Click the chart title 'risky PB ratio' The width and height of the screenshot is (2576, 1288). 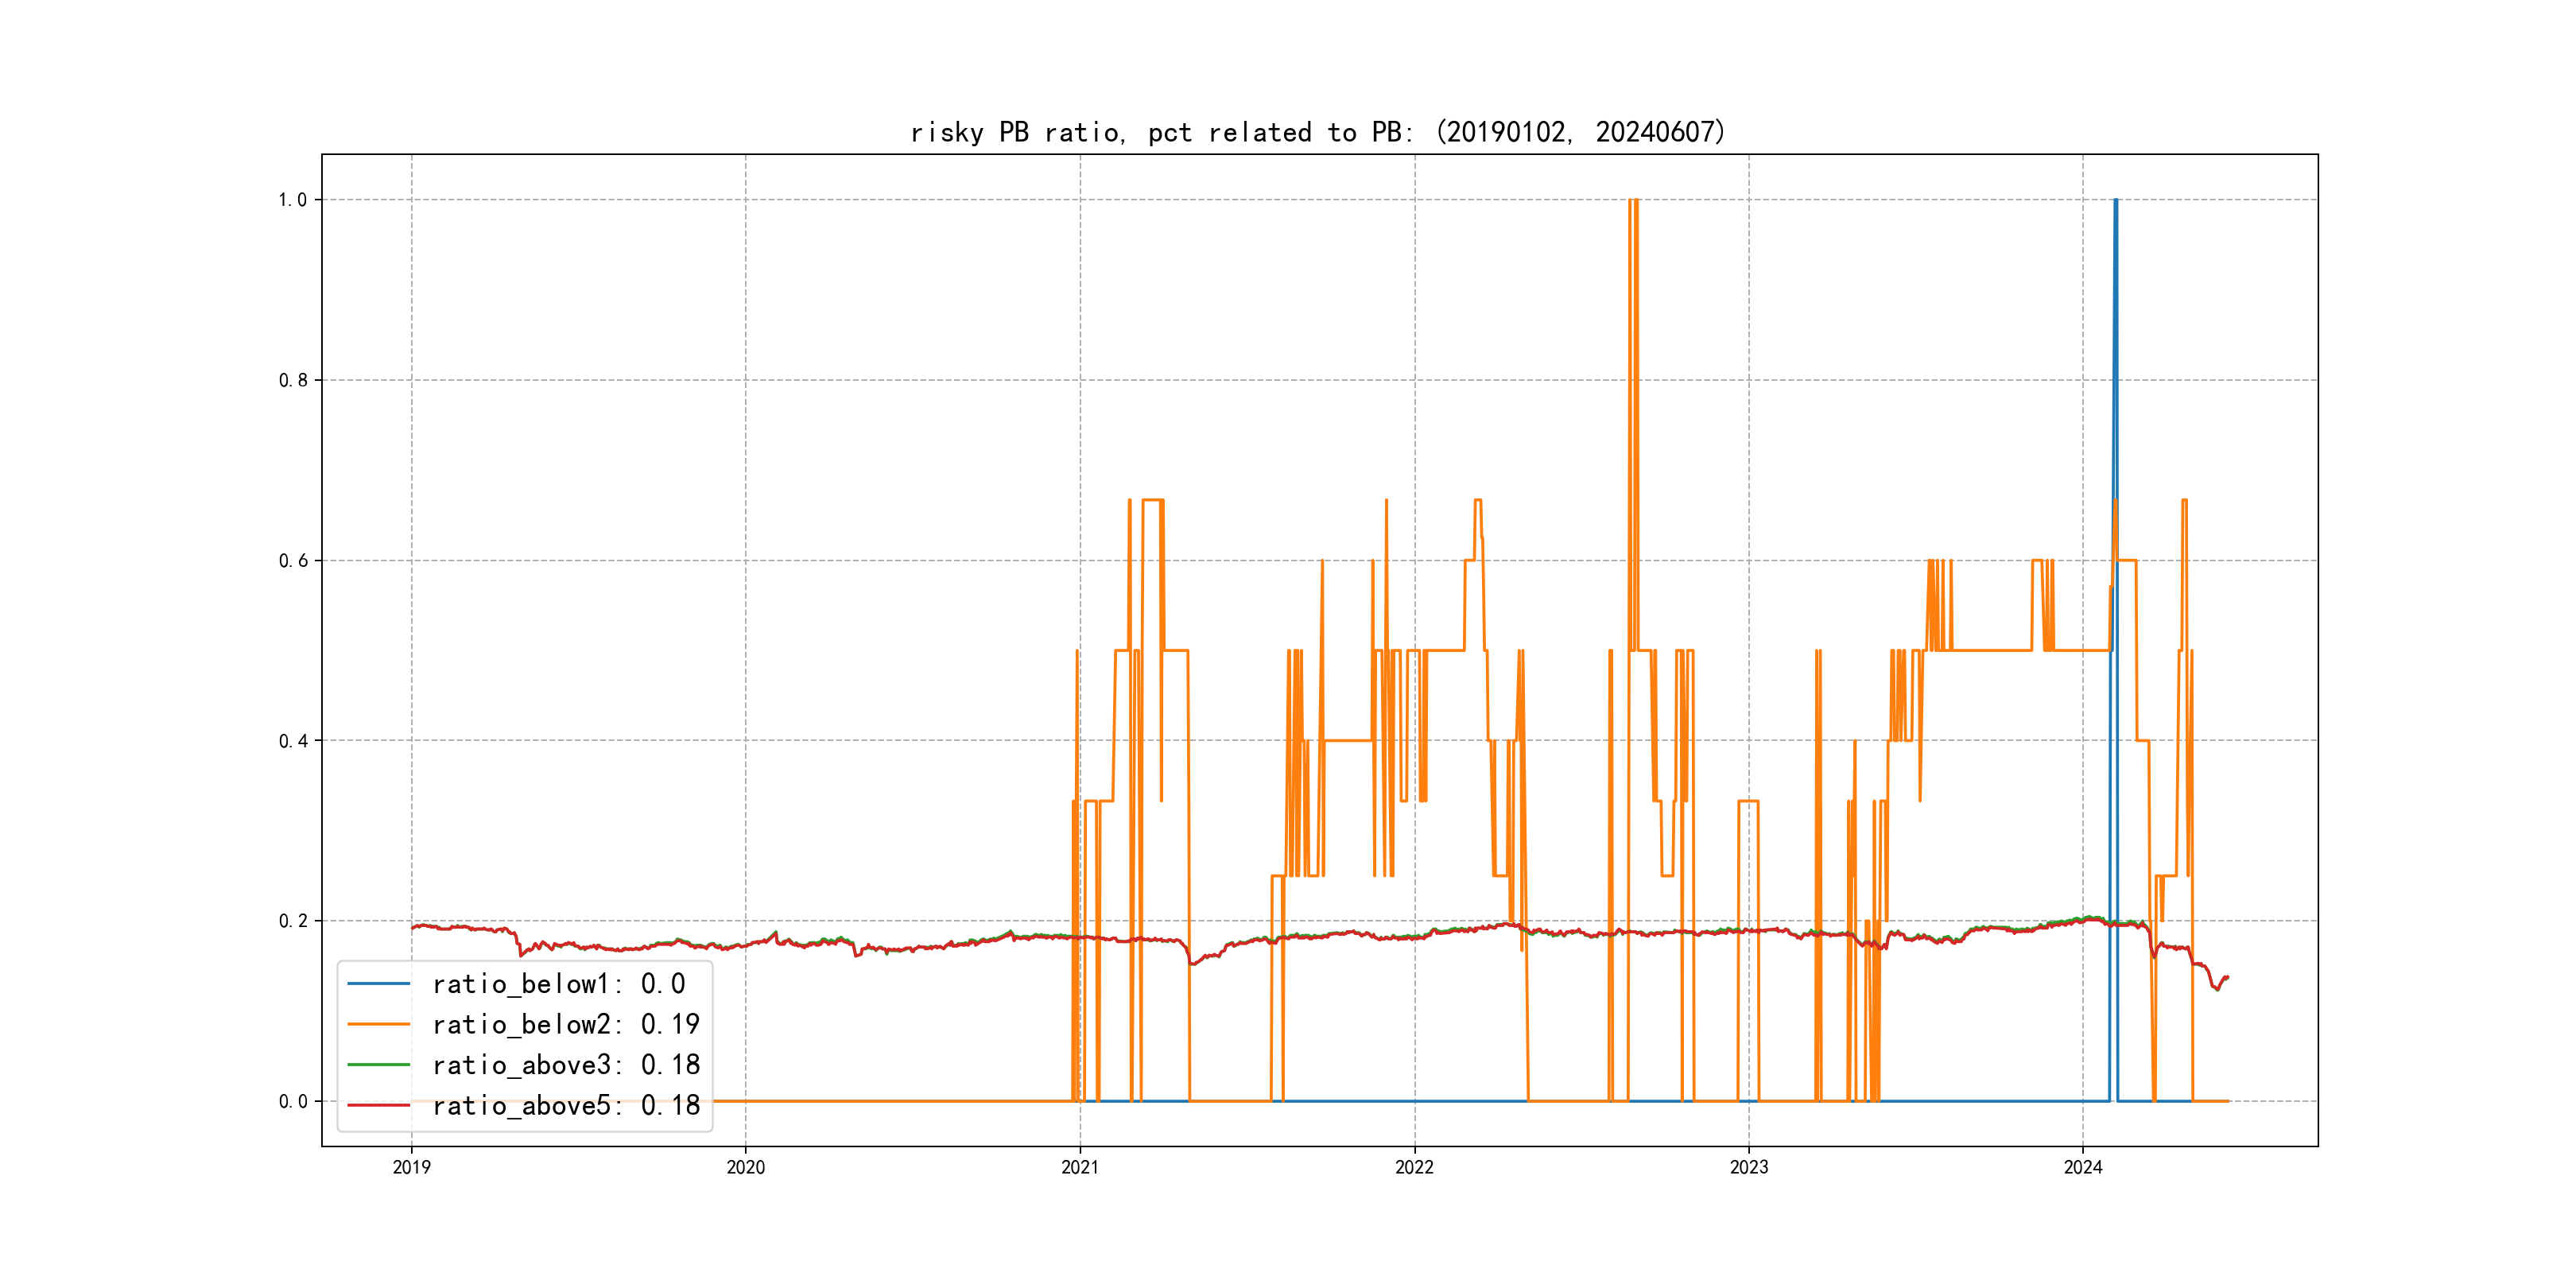click(1317, 132)
